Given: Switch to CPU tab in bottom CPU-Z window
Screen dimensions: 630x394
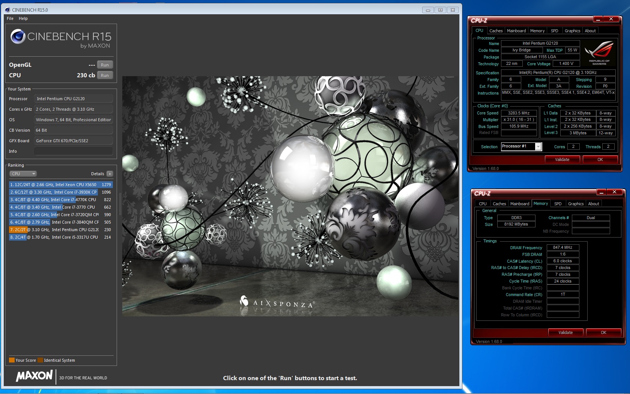Looking at the screenshot, I should [x=483, y=204].
